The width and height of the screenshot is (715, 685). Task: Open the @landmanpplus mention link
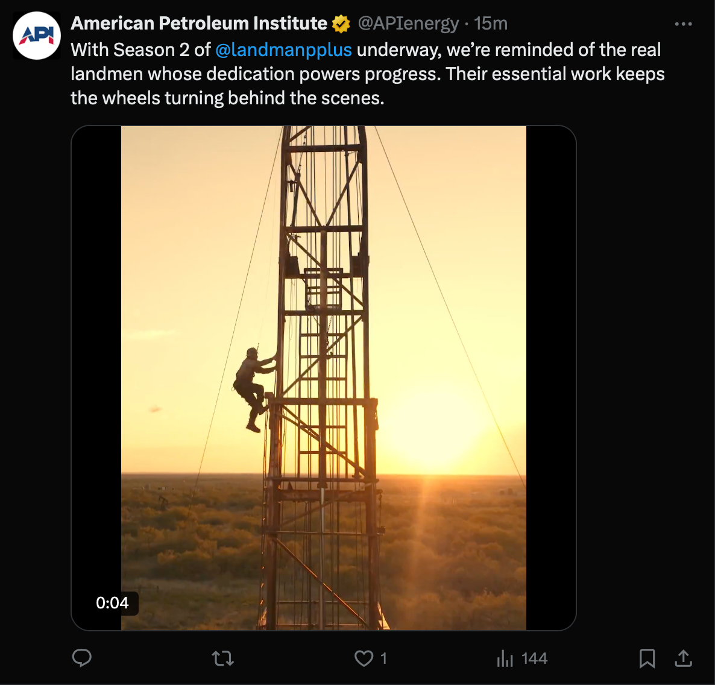pos(283,50)
